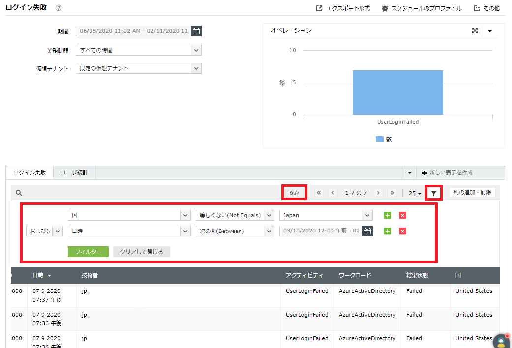Click the UserLoginFailed chart axis label
Screen dimensions: 512x348
(398, 122)
